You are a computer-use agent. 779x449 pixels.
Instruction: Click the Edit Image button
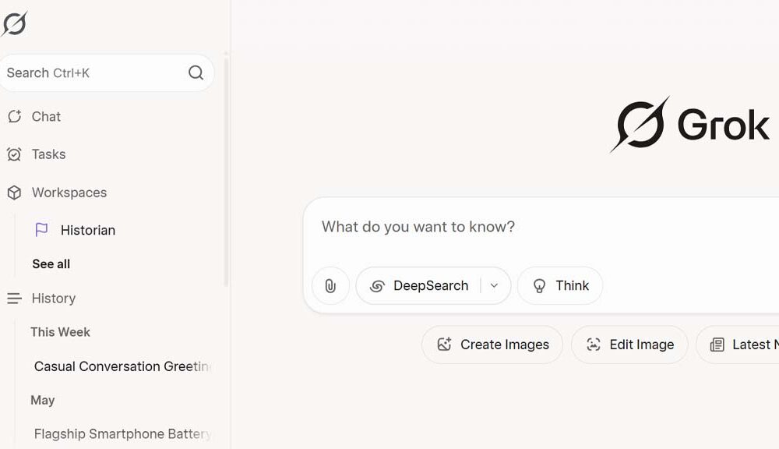[629, 345]
